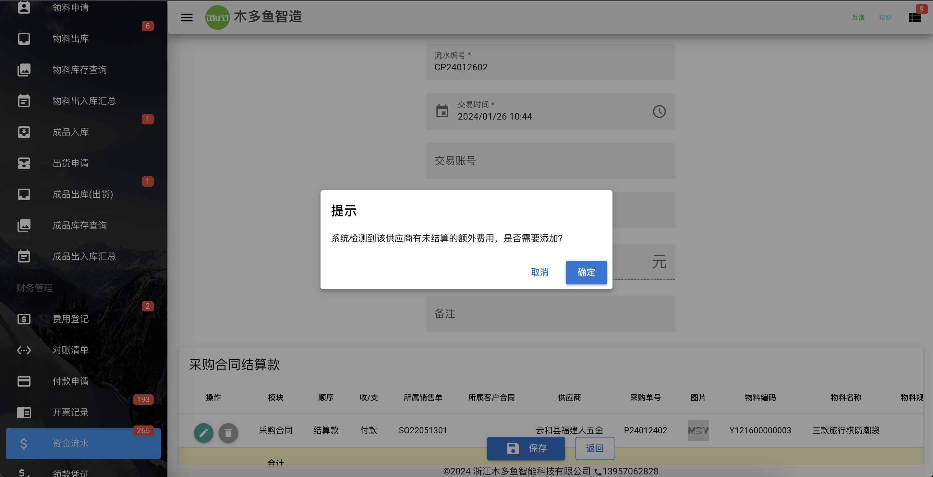Dismiss the prompt with 取消

539,272
